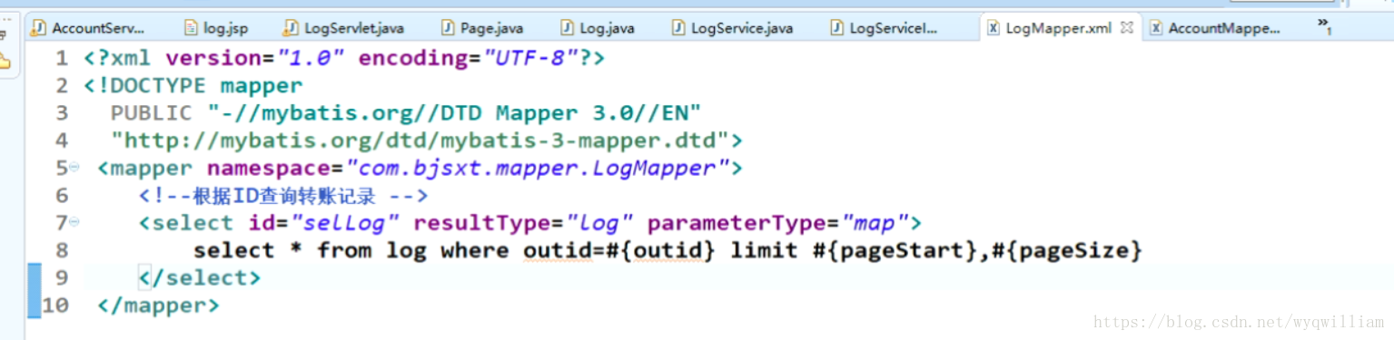Click line number 4 in the gutter
Screen dimensions: 1394x340
tap(61, 141)
